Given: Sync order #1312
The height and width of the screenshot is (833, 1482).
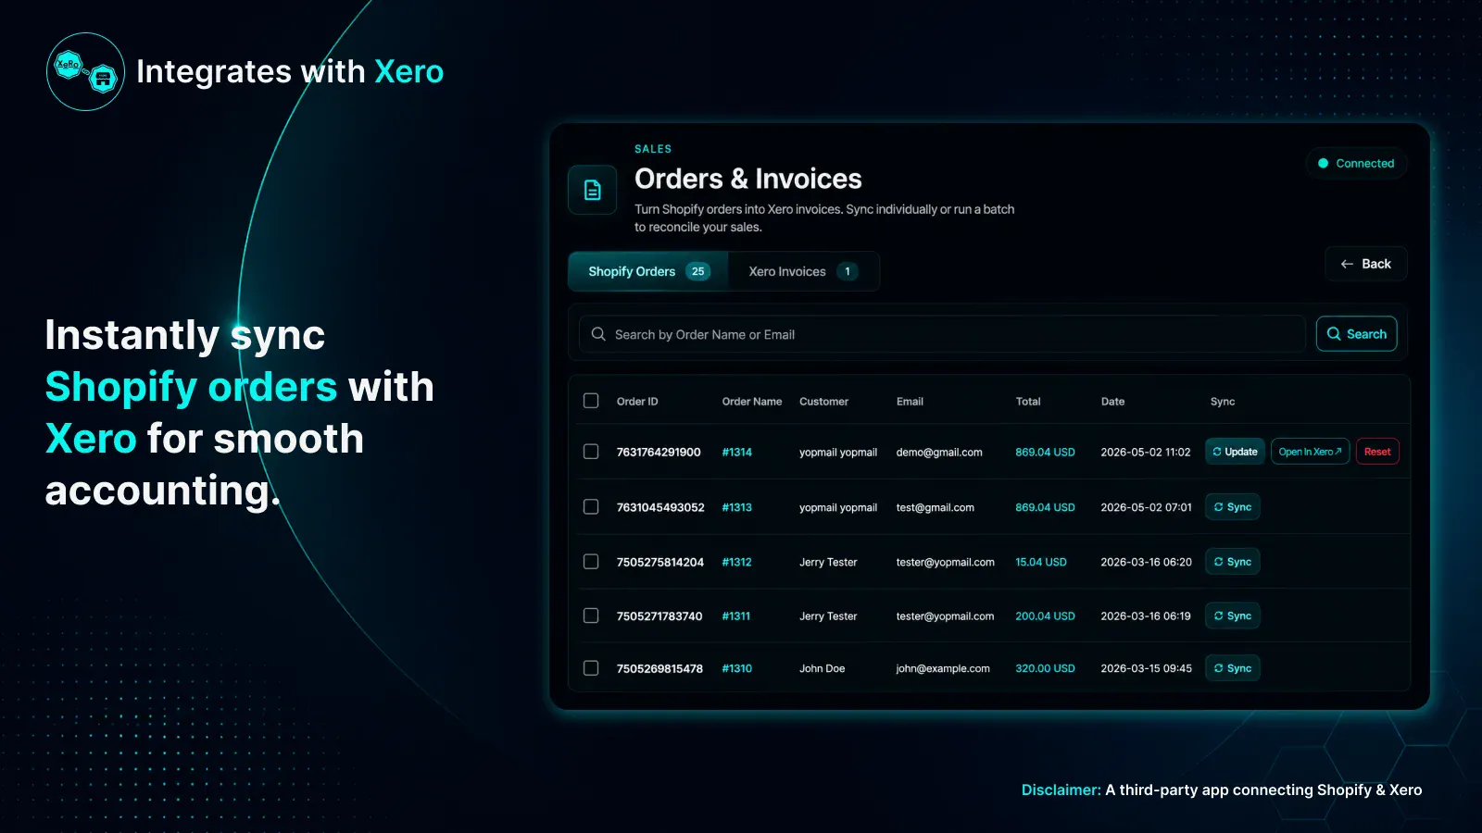Looking at the screenshot, I should [1232, 562].
